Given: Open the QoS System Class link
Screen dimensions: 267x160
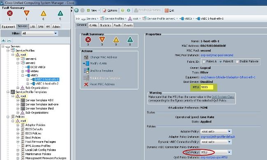Looking at the screenshot, I should click(x=223, y=97).
